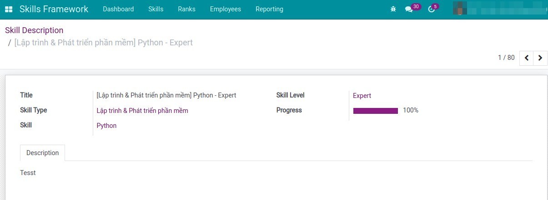This screenshot has width=548, height=200.
Task: Open the Python skill link
Action: click(106, 126)
